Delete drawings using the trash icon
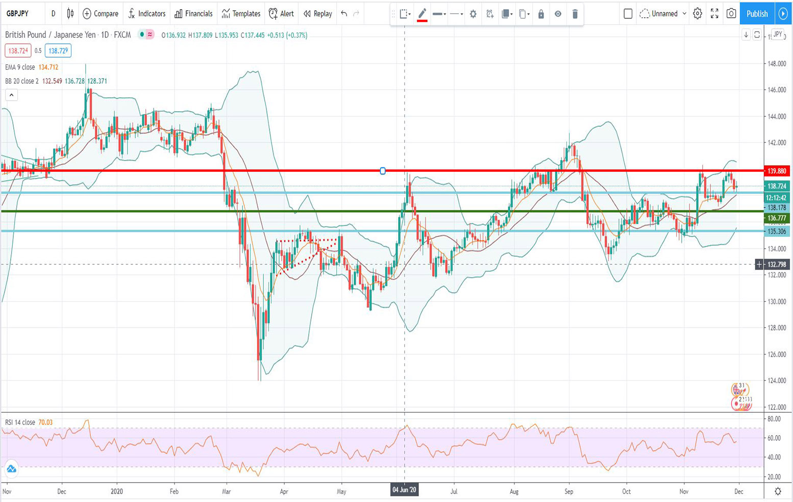Screen dimensions: 793x502 pyautogui.click(x=575, y=14)
